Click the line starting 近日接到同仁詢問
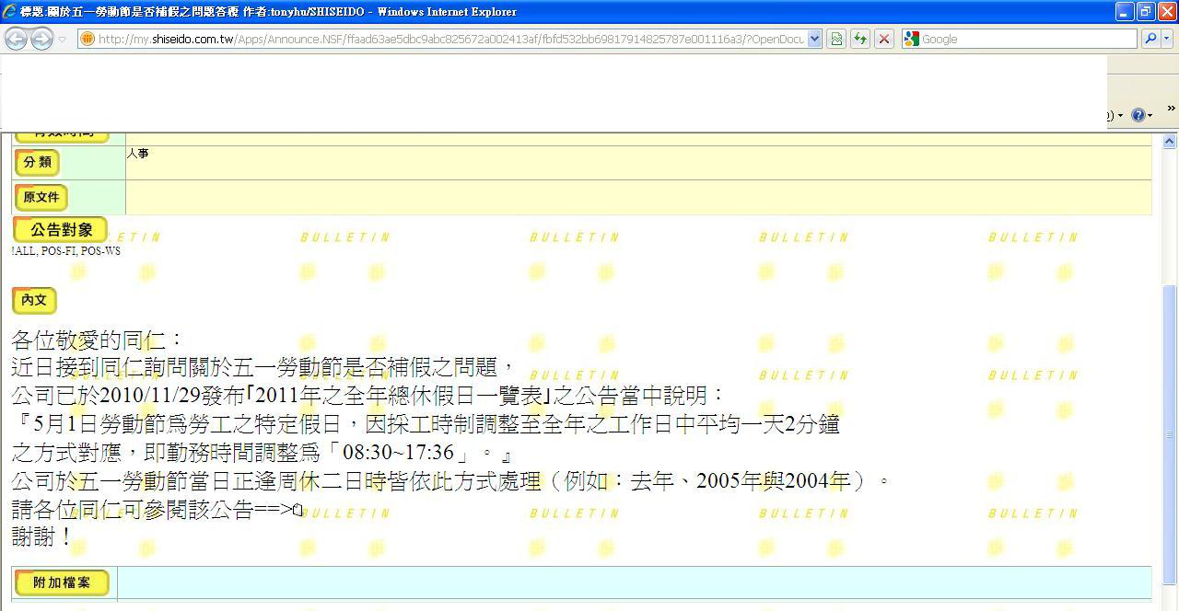 (263, 367)
